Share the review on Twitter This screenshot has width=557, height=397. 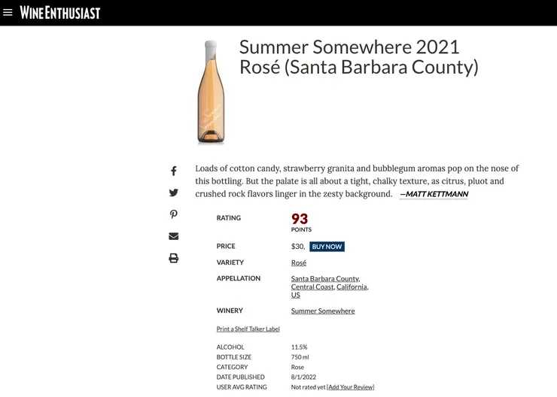(174, 193)
